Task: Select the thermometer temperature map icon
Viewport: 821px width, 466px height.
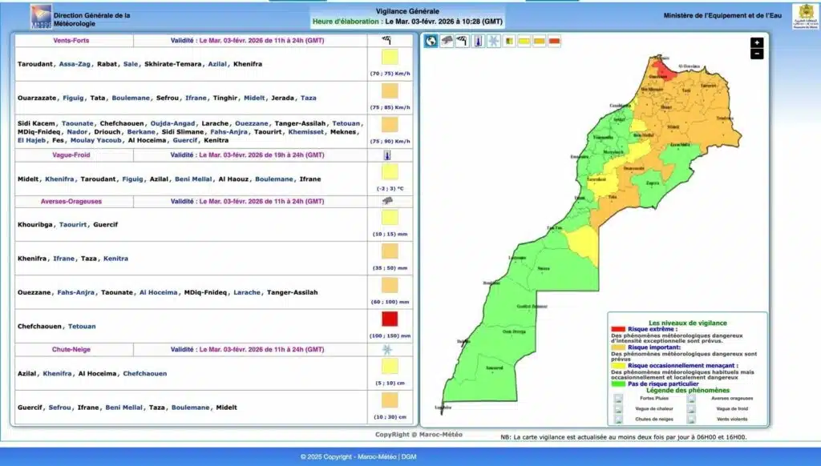Action: coord(478,42)
